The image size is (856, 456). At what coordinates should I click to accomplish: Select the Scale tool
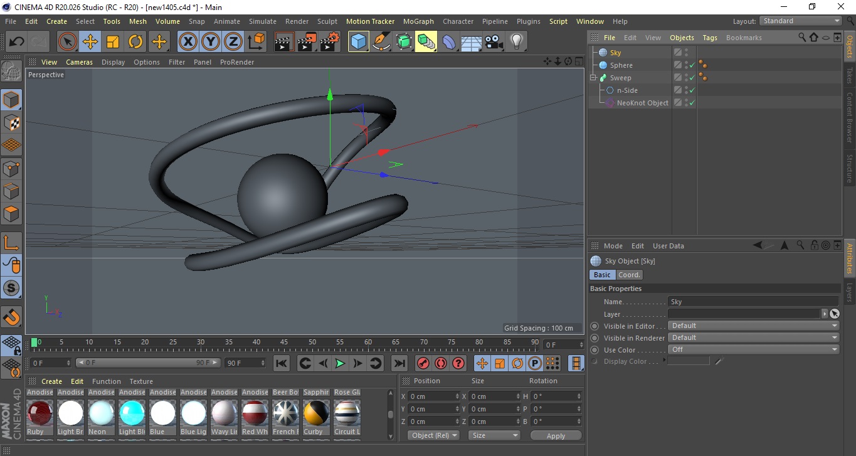[113, 42]
